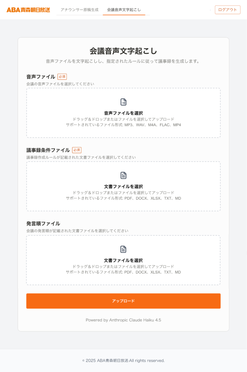Image resolution: width=247 pixels, height=372 pixels.
Task: Click the 音声ファイル drop zone supported formats line
Action: pos(123,125)
